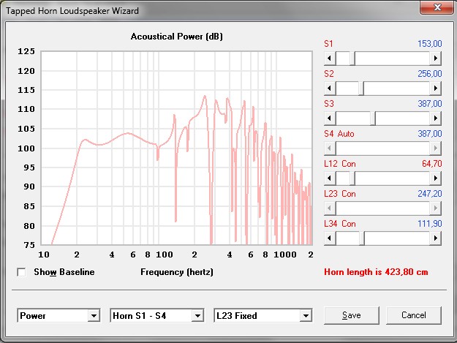Viewport: 457px width, 343px height.
Task: Click the L23 Con value 247,20
Action: coord(430,194)
